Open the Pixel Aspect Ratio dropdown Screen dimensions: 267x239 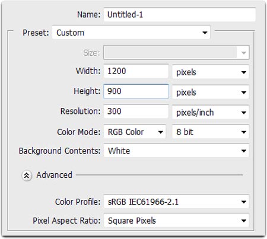tap(176, 220)
